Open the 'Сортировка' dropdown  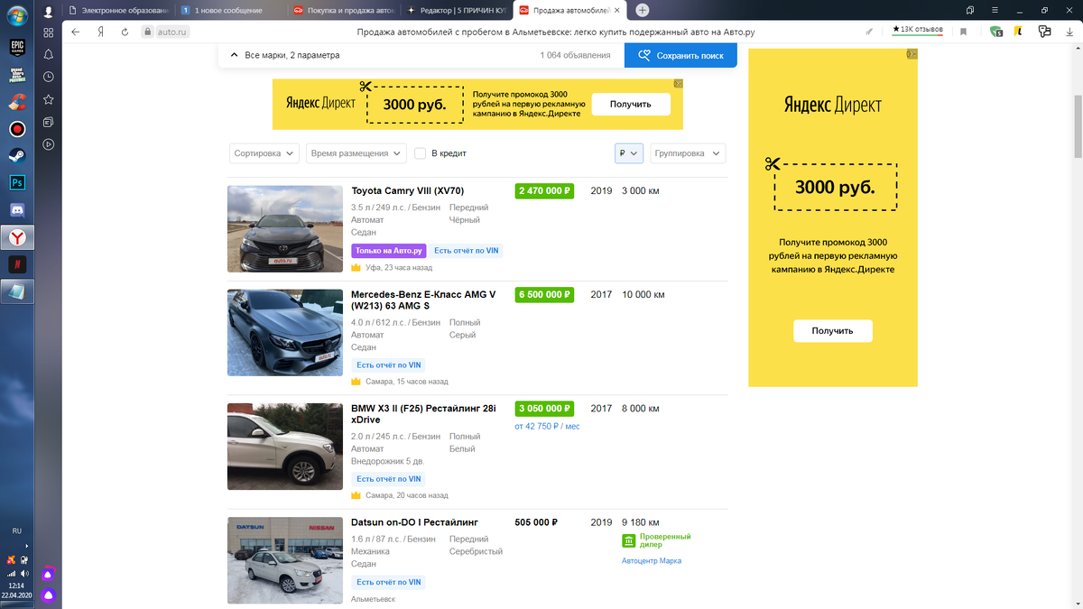tap(264, 153)
